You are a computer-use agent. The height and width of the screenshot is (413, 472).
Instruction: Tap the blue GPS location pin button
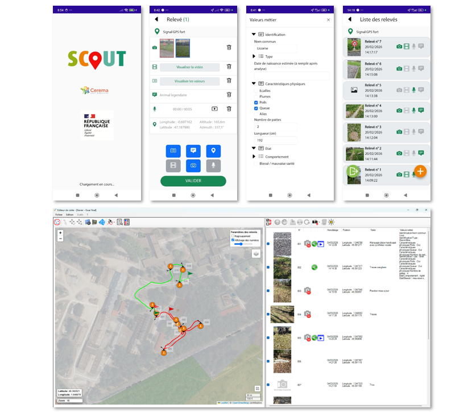tap(213, 151)
